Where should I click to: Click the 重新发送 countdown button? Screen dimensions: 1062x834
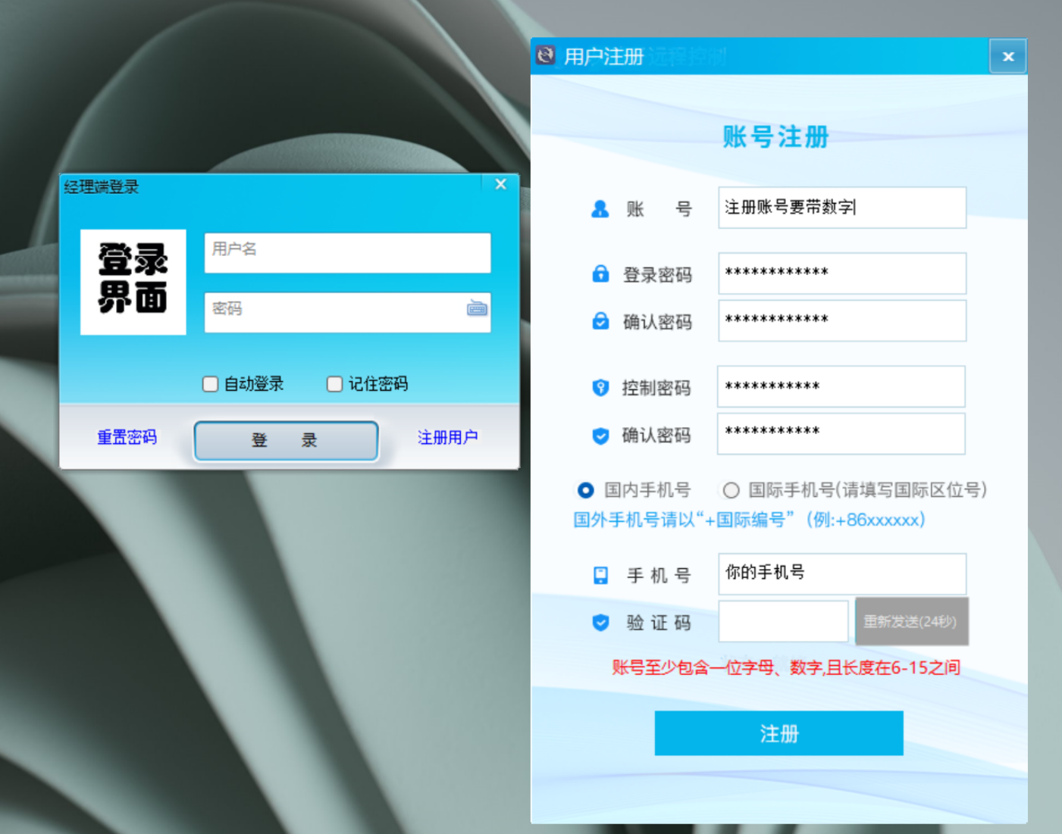911,622
